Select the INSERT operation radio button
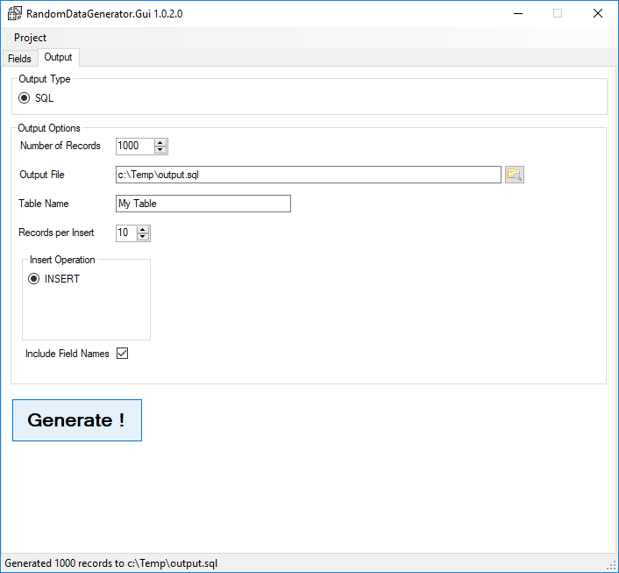619x573 pixels. (33, 278)
